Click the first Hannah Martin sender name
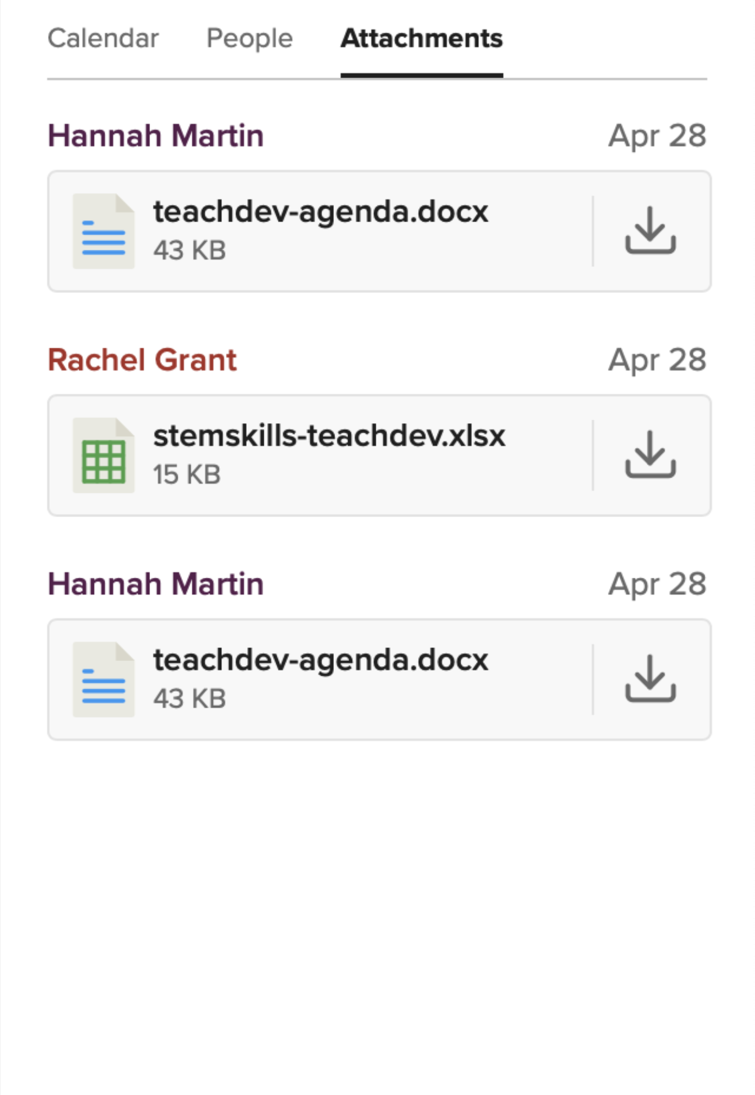Viewport: 755px width, 1095px height. point(156,135)
